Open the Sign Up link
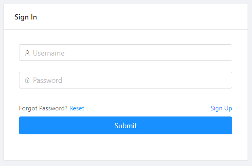 [221, 108]
